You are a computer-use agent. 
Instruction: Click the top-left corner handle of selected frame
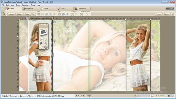29,18
